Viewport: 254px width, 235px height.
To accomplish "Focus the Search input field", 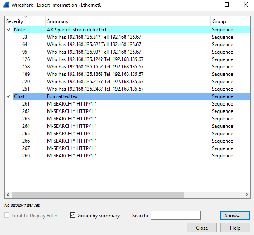I will [x=176, y=215].
